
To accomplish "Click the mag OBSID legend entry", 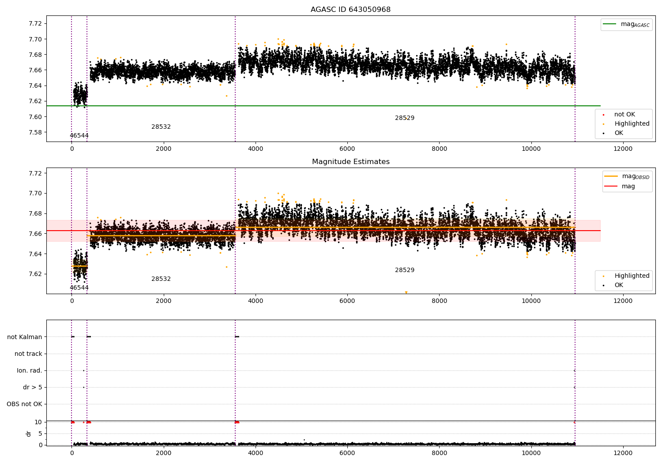I will coord(627,176).
